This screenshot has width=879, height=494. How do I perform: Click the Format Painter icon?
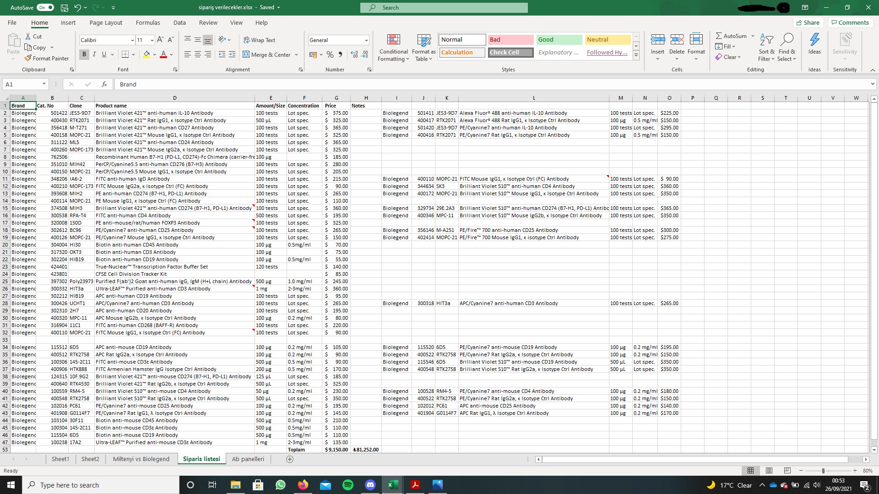[28, 58]
